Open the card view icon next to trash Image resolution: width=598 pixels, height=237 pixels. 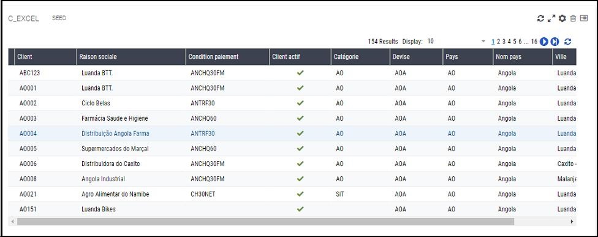tap(584, 18)
